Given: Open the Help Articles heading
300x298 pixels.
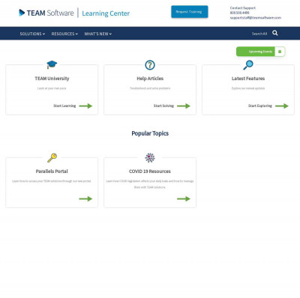Looking at the screenshot, I should (150, 79).
